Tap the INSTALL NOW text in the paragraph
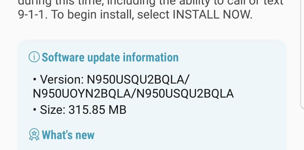This screenshot has width=304, height=150. (212, 14)
